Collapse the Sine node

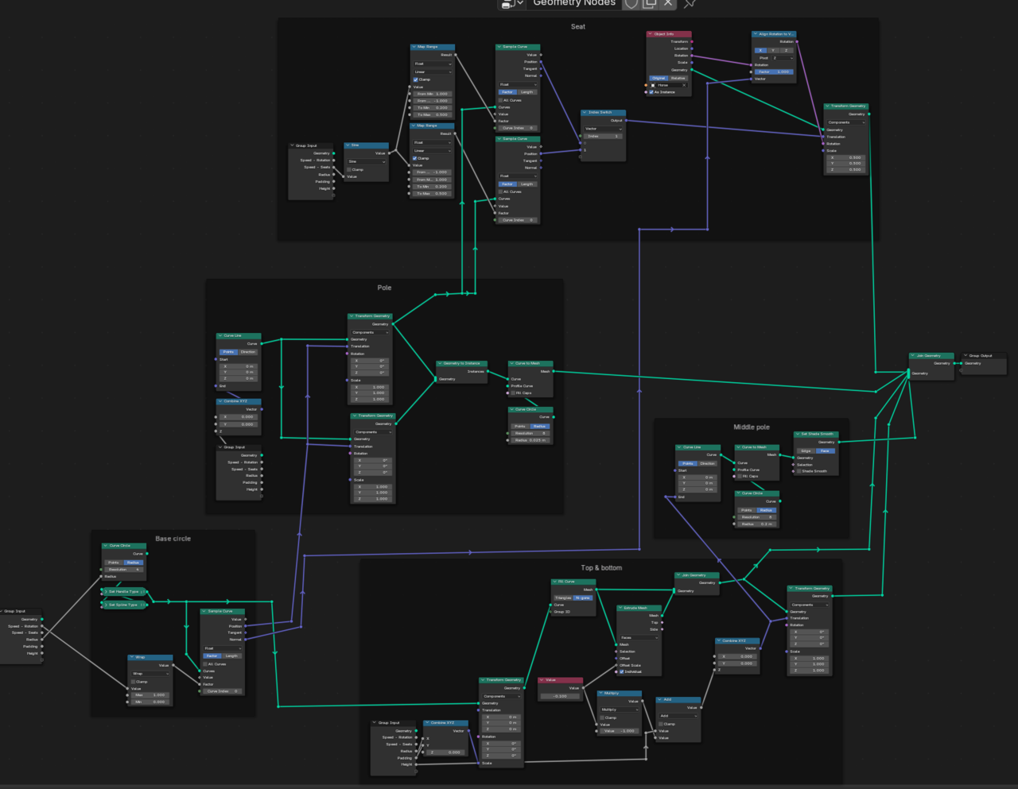[348, 145]
